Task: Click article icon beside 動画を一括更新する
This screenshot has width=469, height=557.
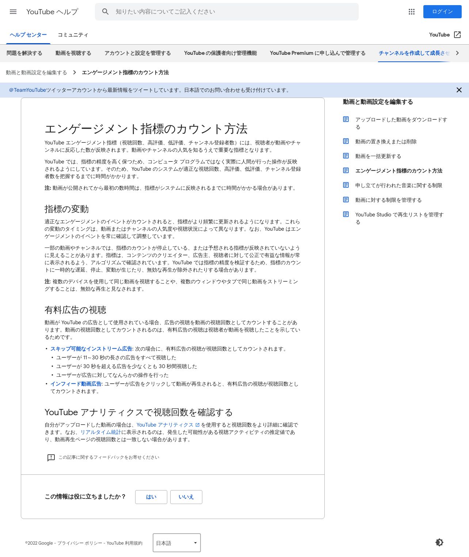Action: tap(346, 156)
